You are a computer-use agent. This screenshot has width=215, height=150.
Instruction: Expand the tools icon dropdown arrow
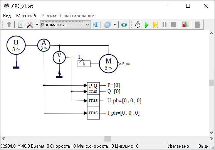click(37, 25)
